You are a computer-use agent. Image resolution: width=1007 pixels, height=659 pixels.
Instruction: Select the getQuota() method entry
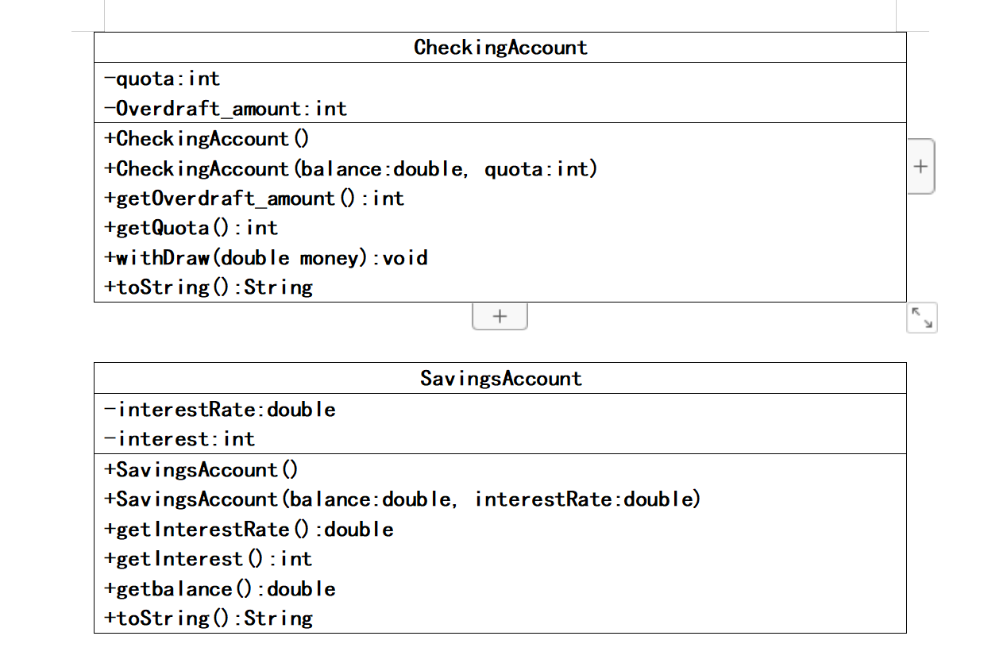point(191,228)
